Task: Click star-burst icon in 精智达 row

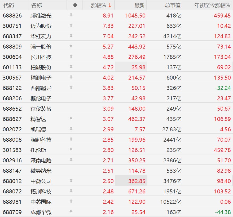Action: pyautogui.click(x=71, y=118)
